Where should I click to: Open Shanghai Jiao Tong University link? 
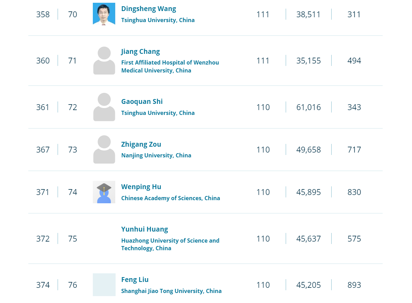[171, 291]
